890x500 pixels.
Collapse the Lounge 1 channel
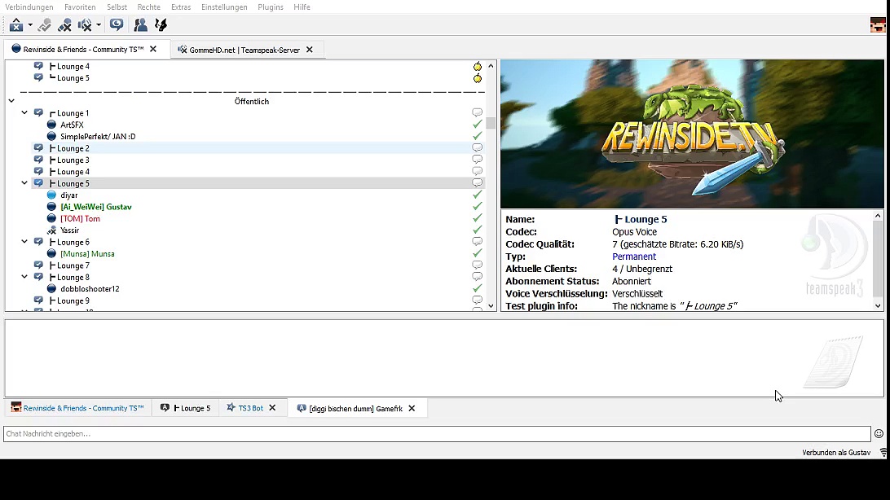pos(24,113)
